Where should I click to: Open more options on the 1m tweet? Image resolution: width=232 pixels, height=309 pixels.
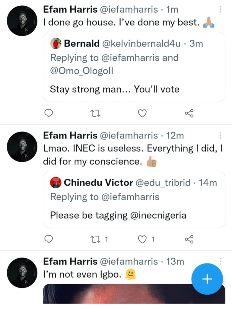[x=221, y=10]
